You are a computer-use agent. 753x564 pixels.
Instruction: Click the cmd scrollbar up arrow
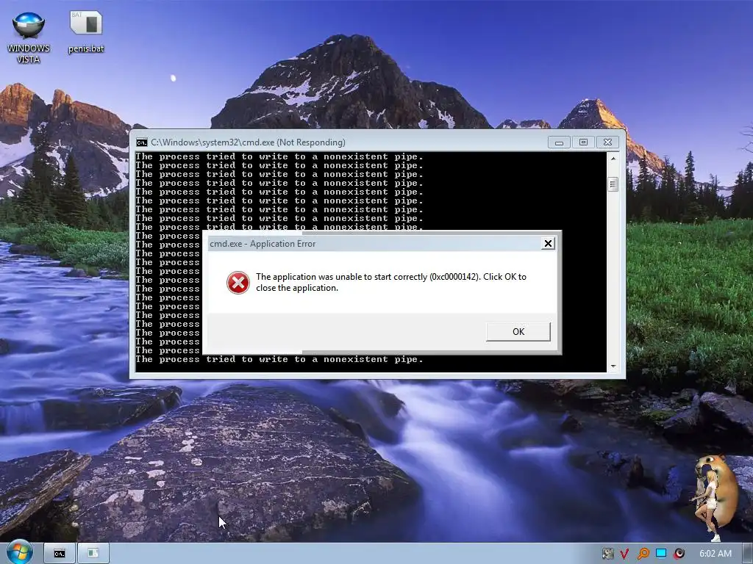(x=613, y=159)
